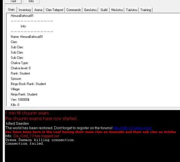Select the Name: HimuraBattosai91 line
The image size is (180, 162).
(27, 37)
